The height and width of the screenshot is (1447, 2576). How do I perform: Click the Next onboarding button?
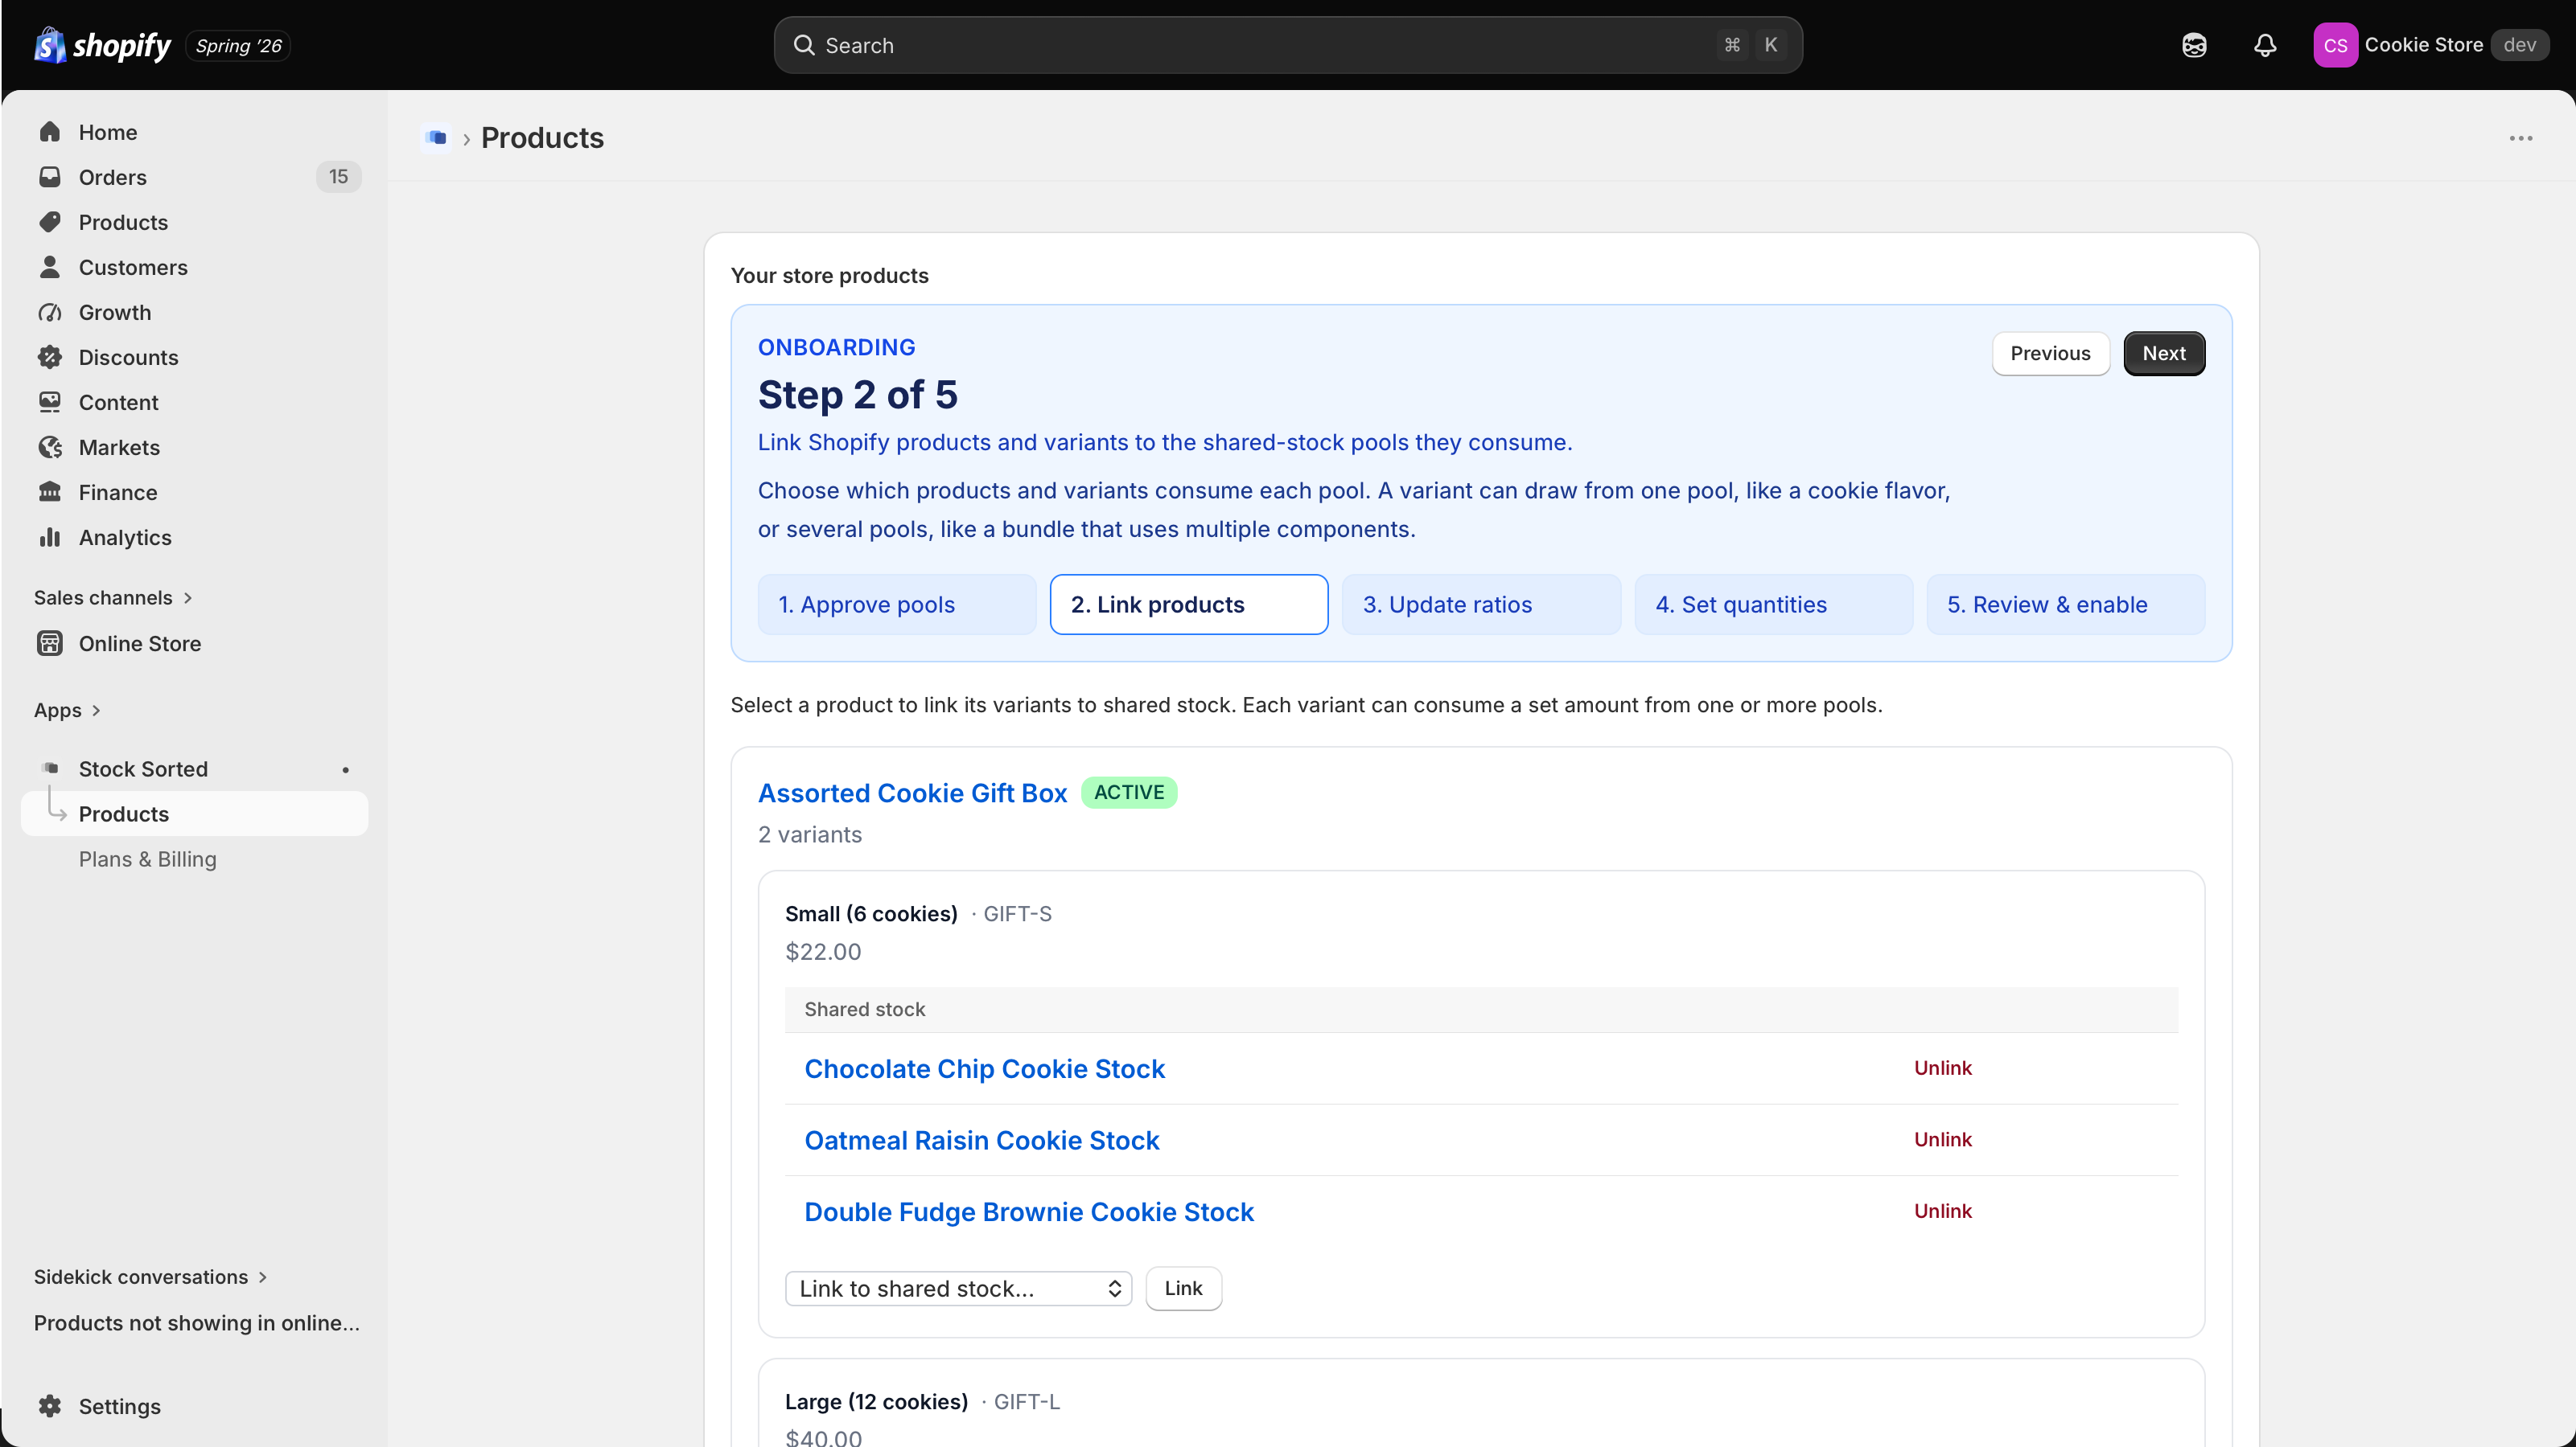[2164, 353]
